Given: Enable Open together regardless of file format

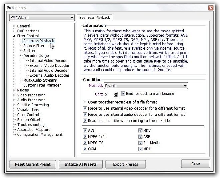Looking at the screenshot, I should (85, 102).
